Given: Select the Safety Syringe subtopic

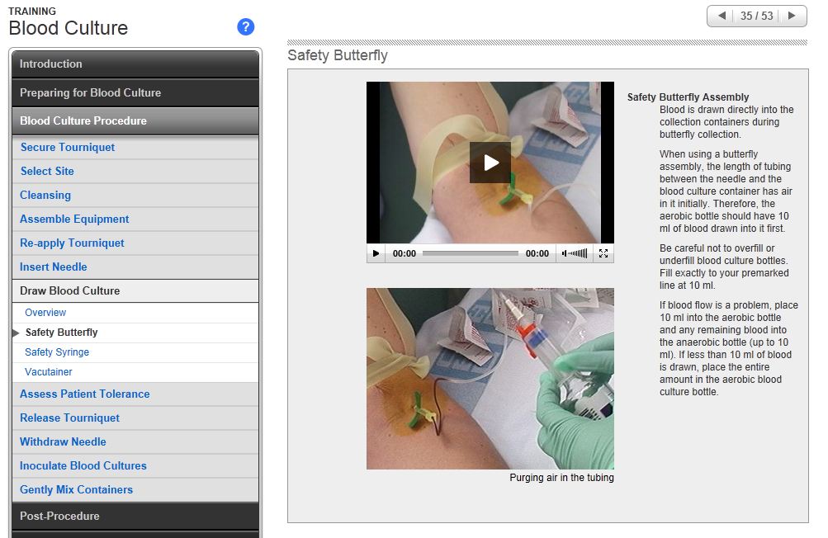Looking at the screenshot, I should 57,352.
